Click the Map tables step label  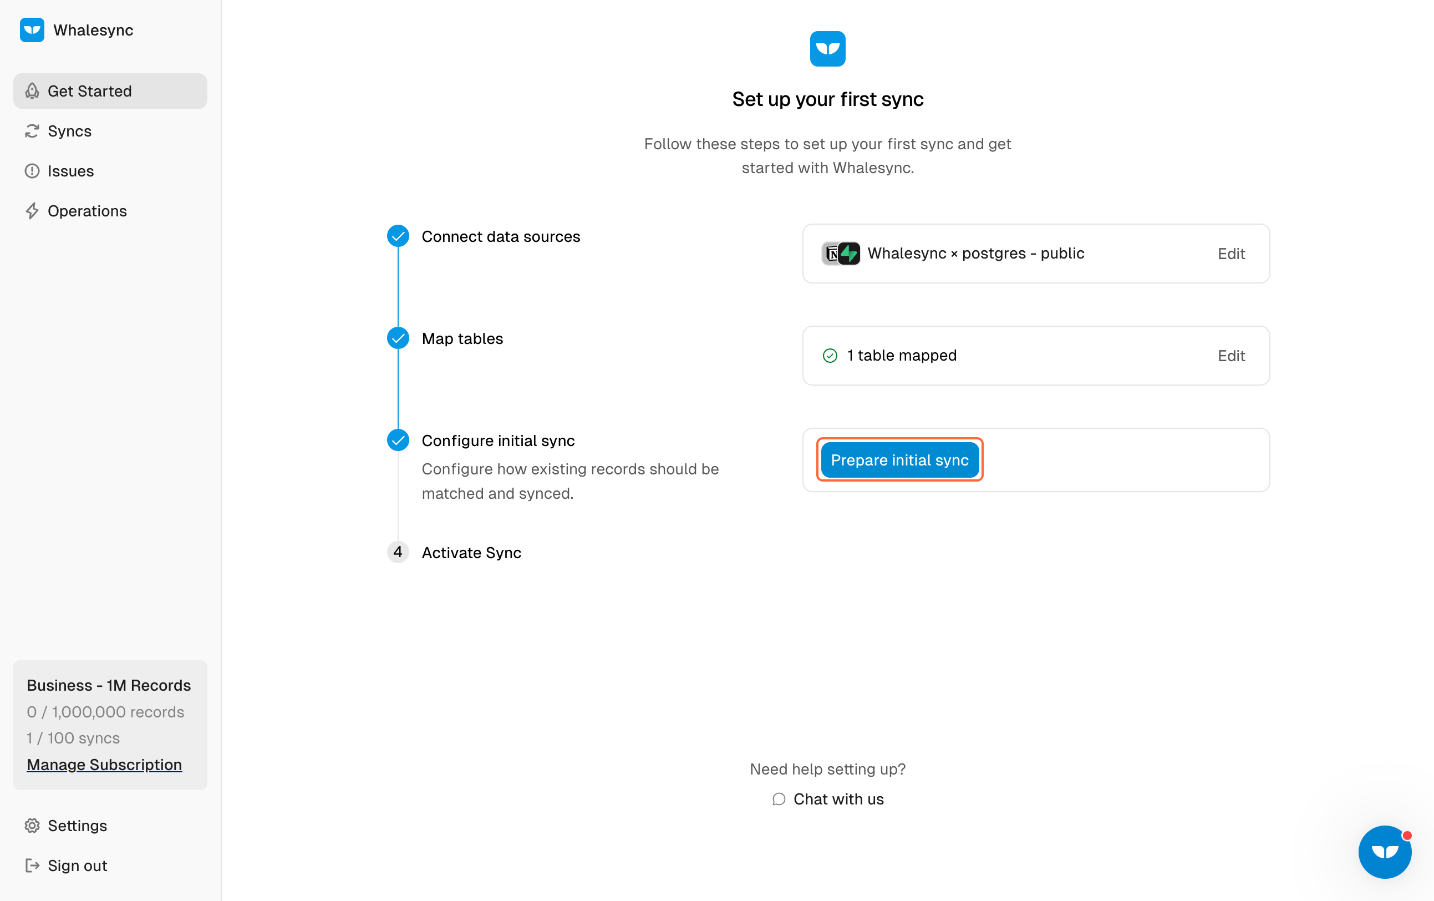click(462, 338)
